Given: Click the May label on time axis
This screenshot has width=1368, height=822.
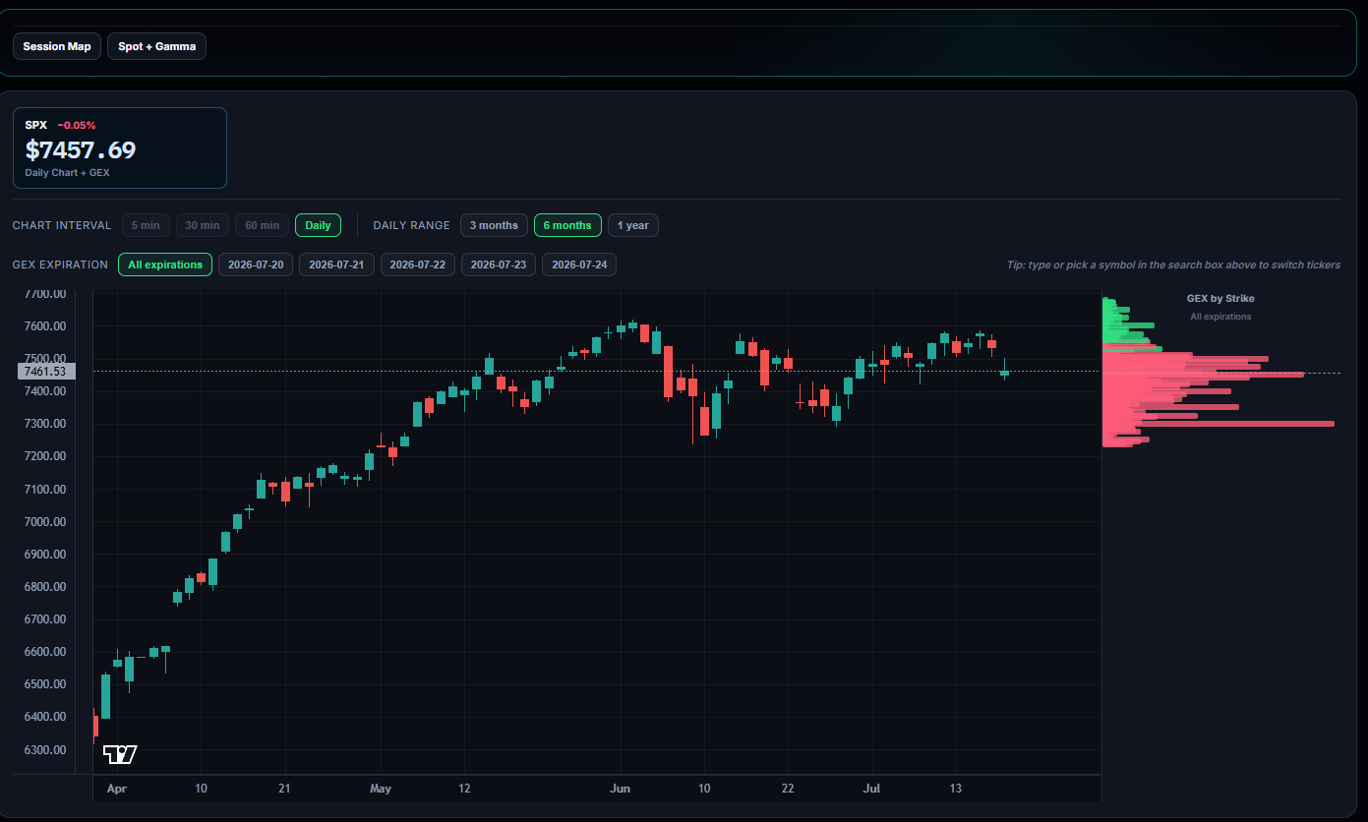Looking at the screenshot, I should (x=381, y=789).
